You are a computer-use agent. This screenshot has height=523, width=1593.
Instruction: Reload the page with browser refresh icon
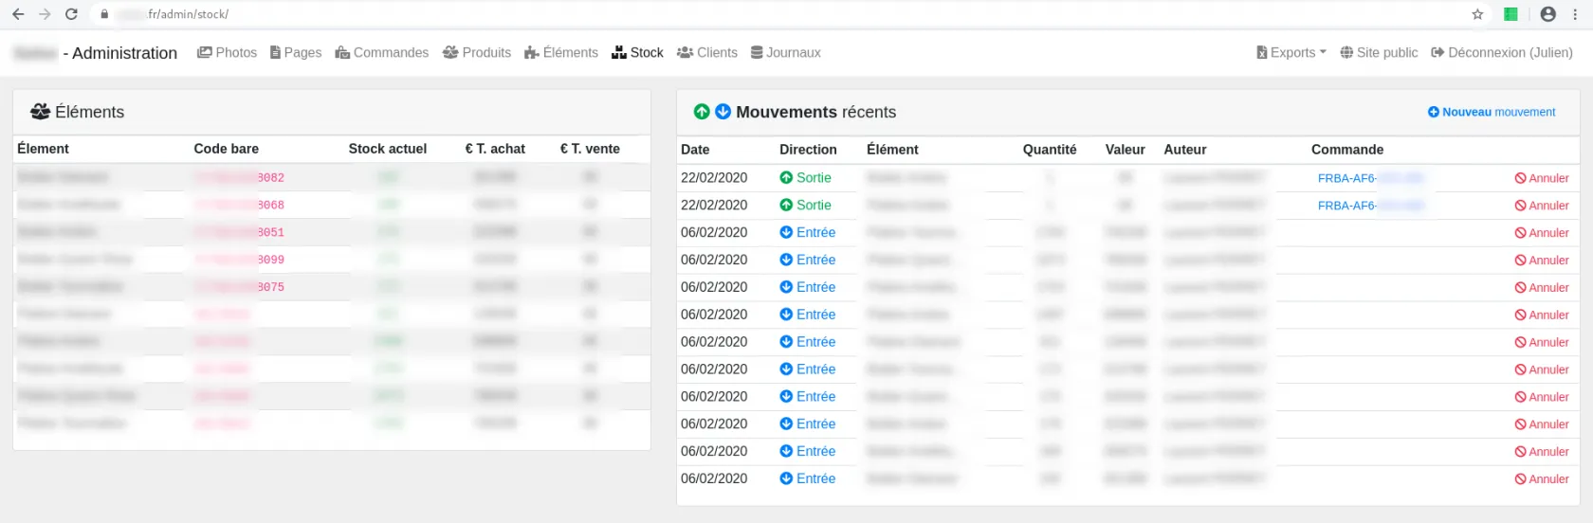(x=71, y=14)
